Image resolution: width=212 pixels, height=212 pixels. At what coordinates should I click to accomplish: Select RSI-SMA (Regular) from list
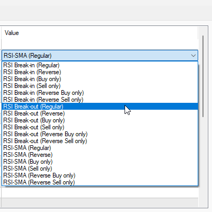pos(100,148)
